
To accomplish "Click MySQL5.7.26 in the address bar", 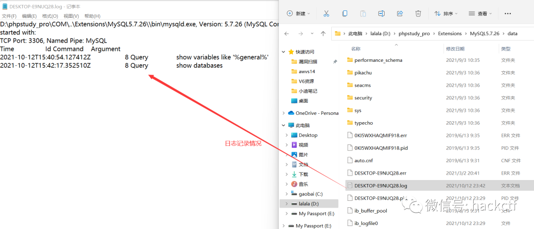I will tap(484, 34).
